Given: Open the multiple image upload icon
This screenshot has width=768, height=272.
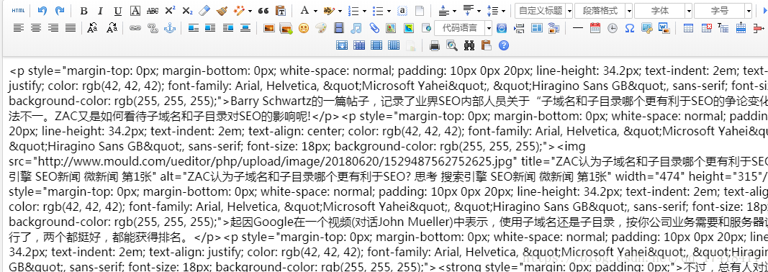Looking at the screenshot, I should 286,28.
